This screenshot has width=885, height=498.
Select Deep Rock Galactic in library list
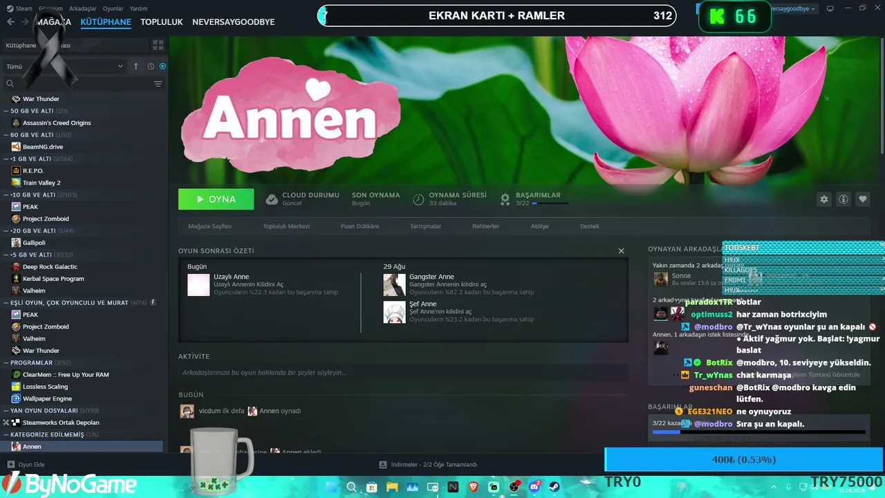pyautogui.click(x=50, y=267)
